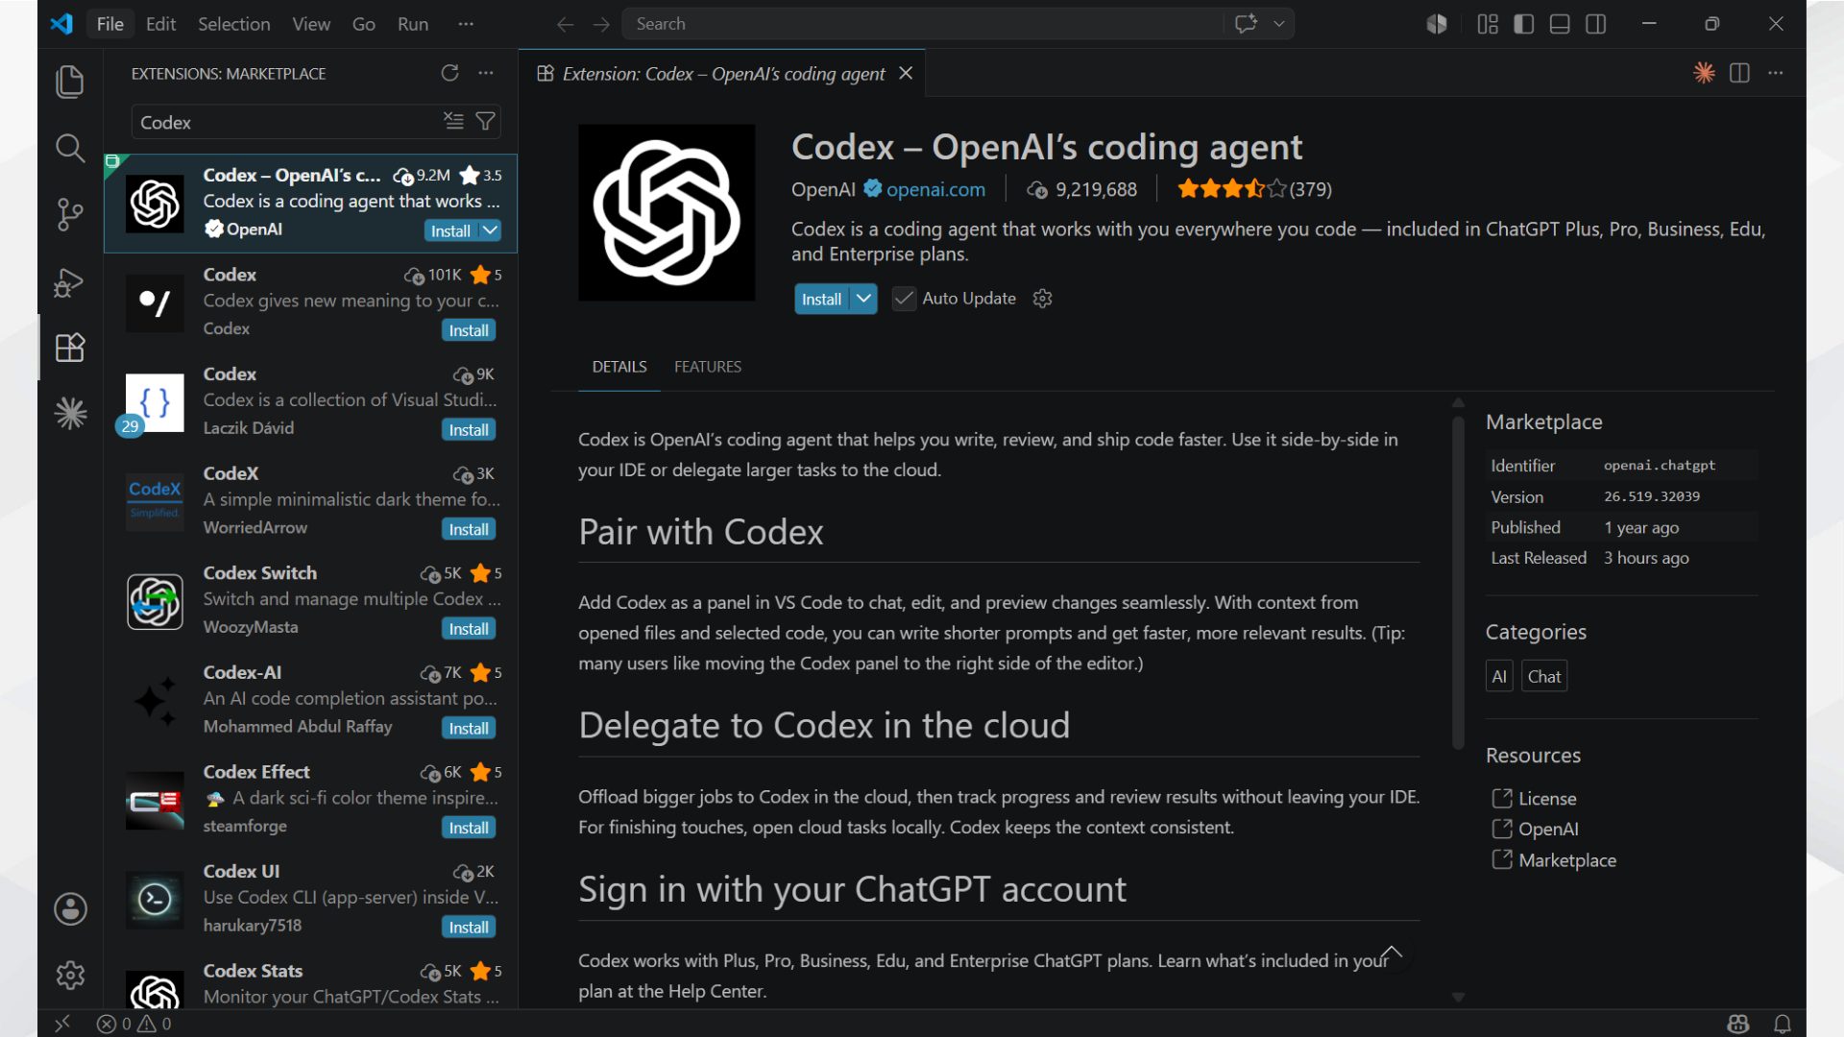Image resolution: width=1844 pixels, height=1037 pixels.
Task: Select the Codex UI extension by harukary7518
Action: (x=311, y=899)
